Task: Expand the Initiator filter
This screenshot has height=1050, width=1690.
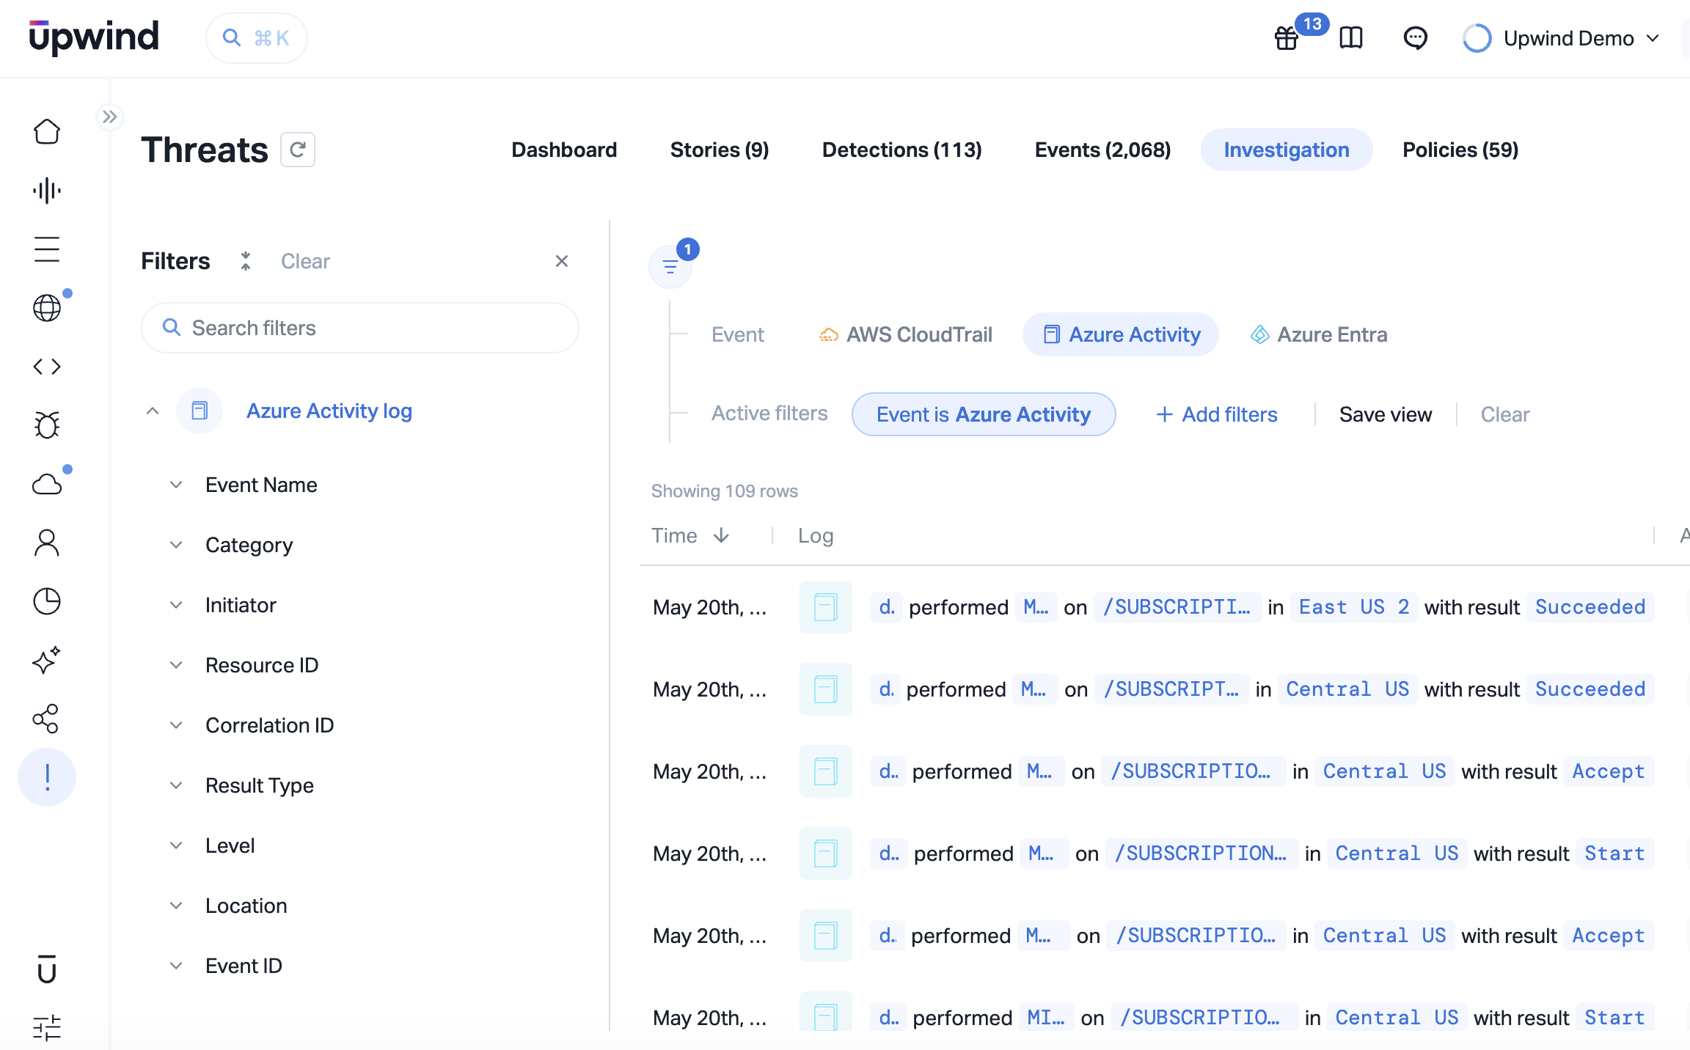Action: [176, 605]
